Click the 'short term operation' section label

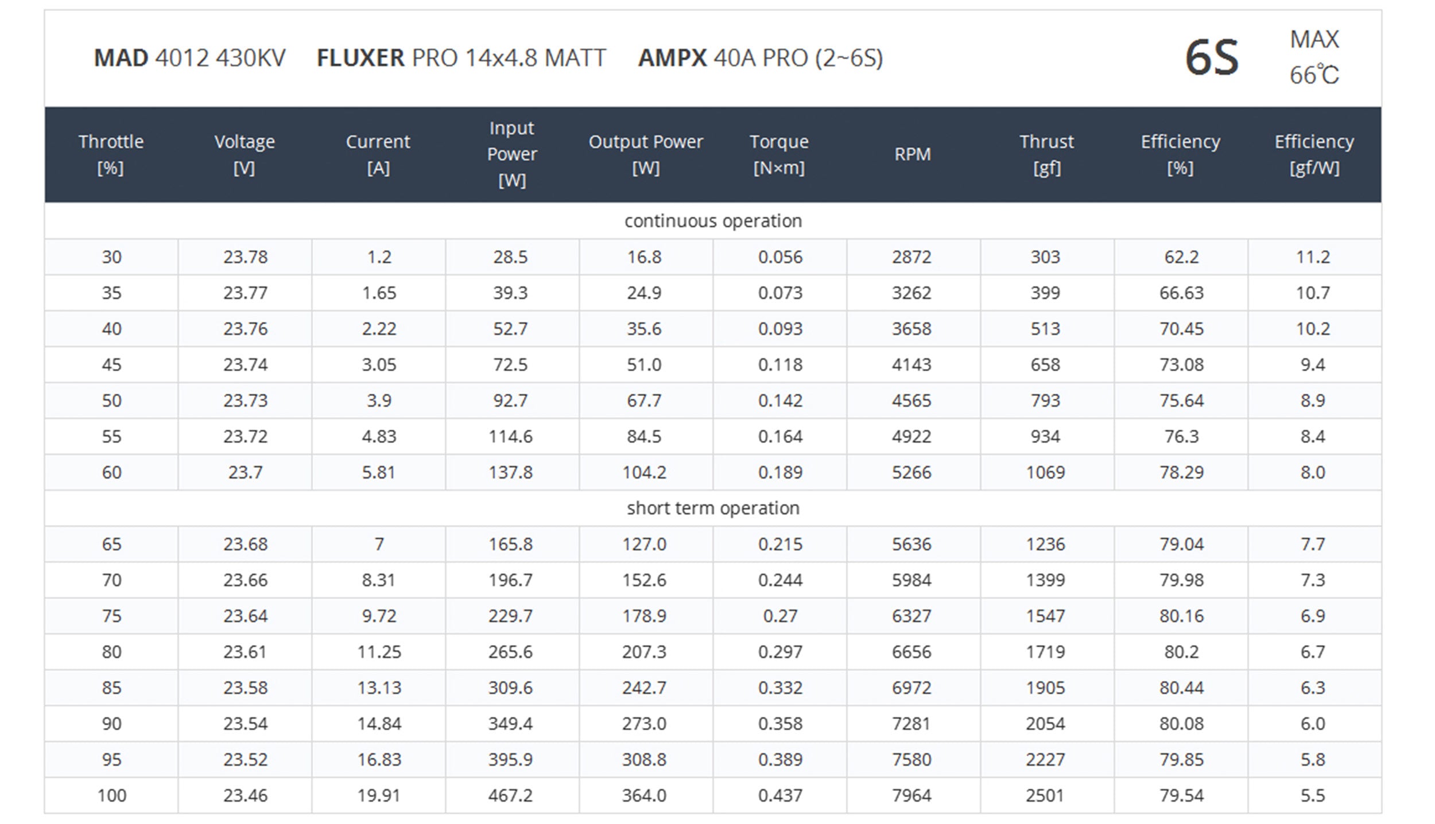pyautogui.click(x=713, y=508)
